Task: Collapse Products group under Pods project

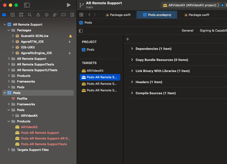Action: [x=9, y=121]
